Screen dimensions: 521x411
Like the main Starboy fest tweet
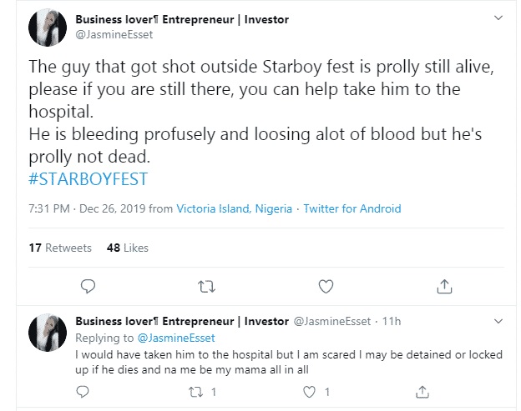[326, 286]
